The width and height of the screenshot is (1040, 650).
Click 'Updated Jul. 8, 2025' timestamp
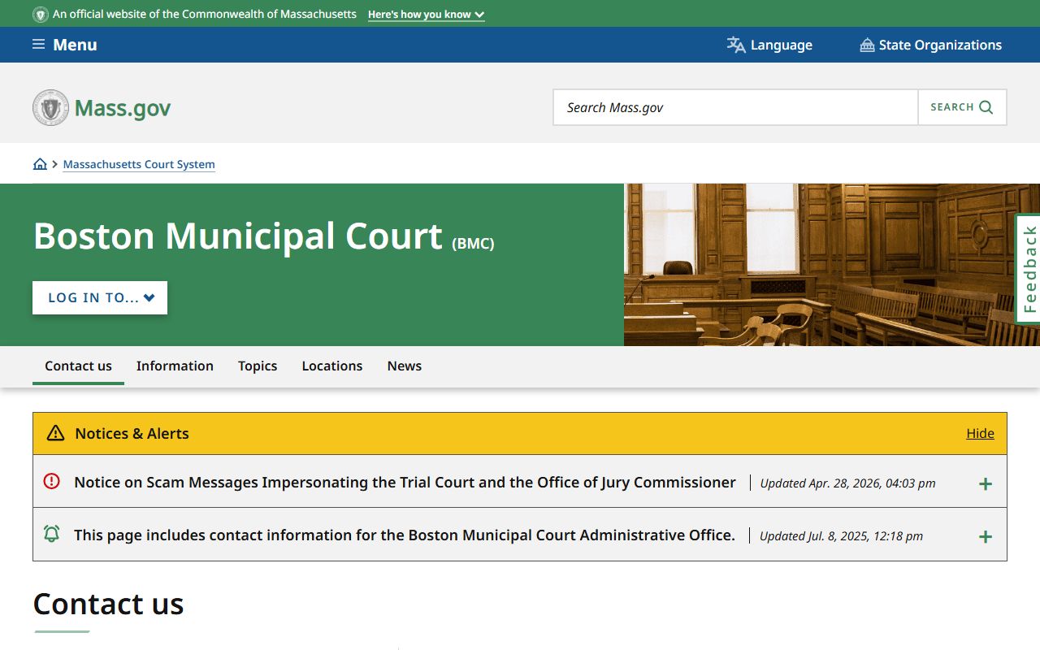click(841, 536)
